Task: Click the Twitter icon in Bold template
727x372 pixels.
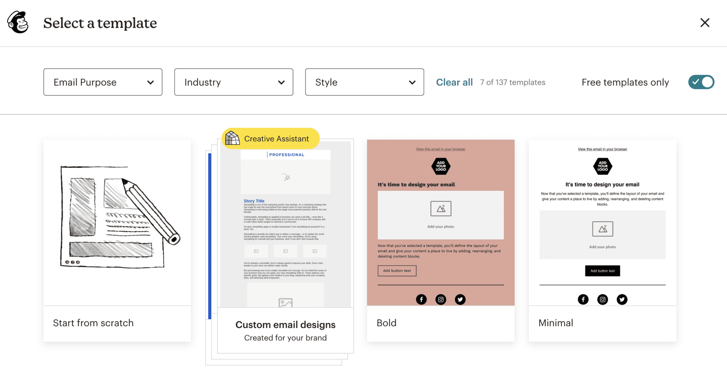Action: 460,299
